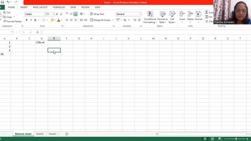This screenshot has width=251, height=141.
Task: Decrease font size with the smaller A
Action: tap(61, 14)
